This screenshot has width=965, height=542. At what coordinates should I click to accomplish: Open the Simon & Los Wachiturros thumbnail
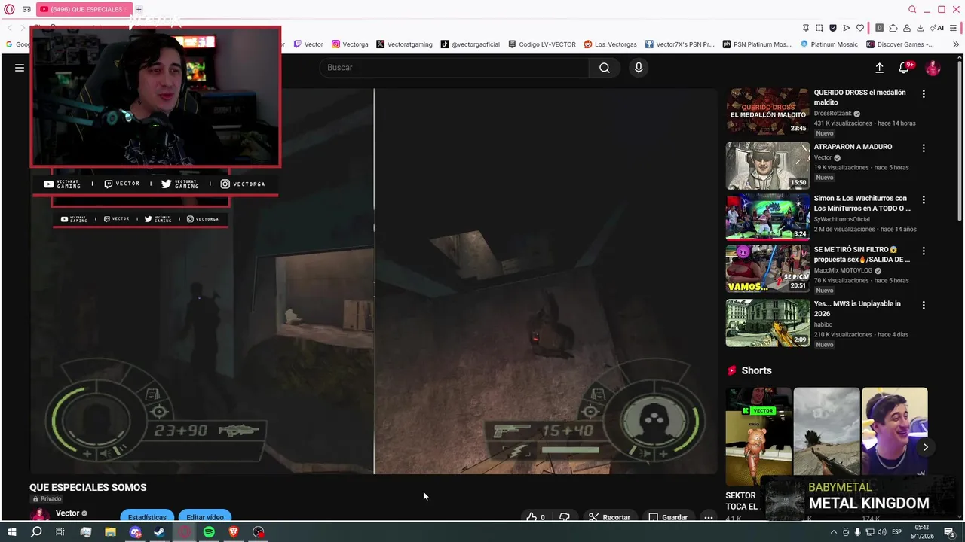(x=767, y=217)
